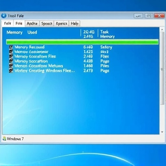Switch to the Apdhe tab

pyautogui.click(x=32, y=23)
